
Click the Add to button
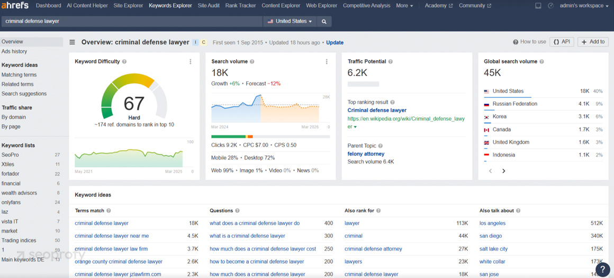tap(593, 42)
